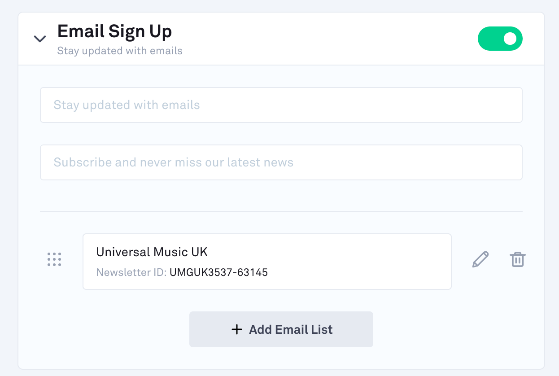Focus the "Stay updated with emails" input field

tap(281, 105)
